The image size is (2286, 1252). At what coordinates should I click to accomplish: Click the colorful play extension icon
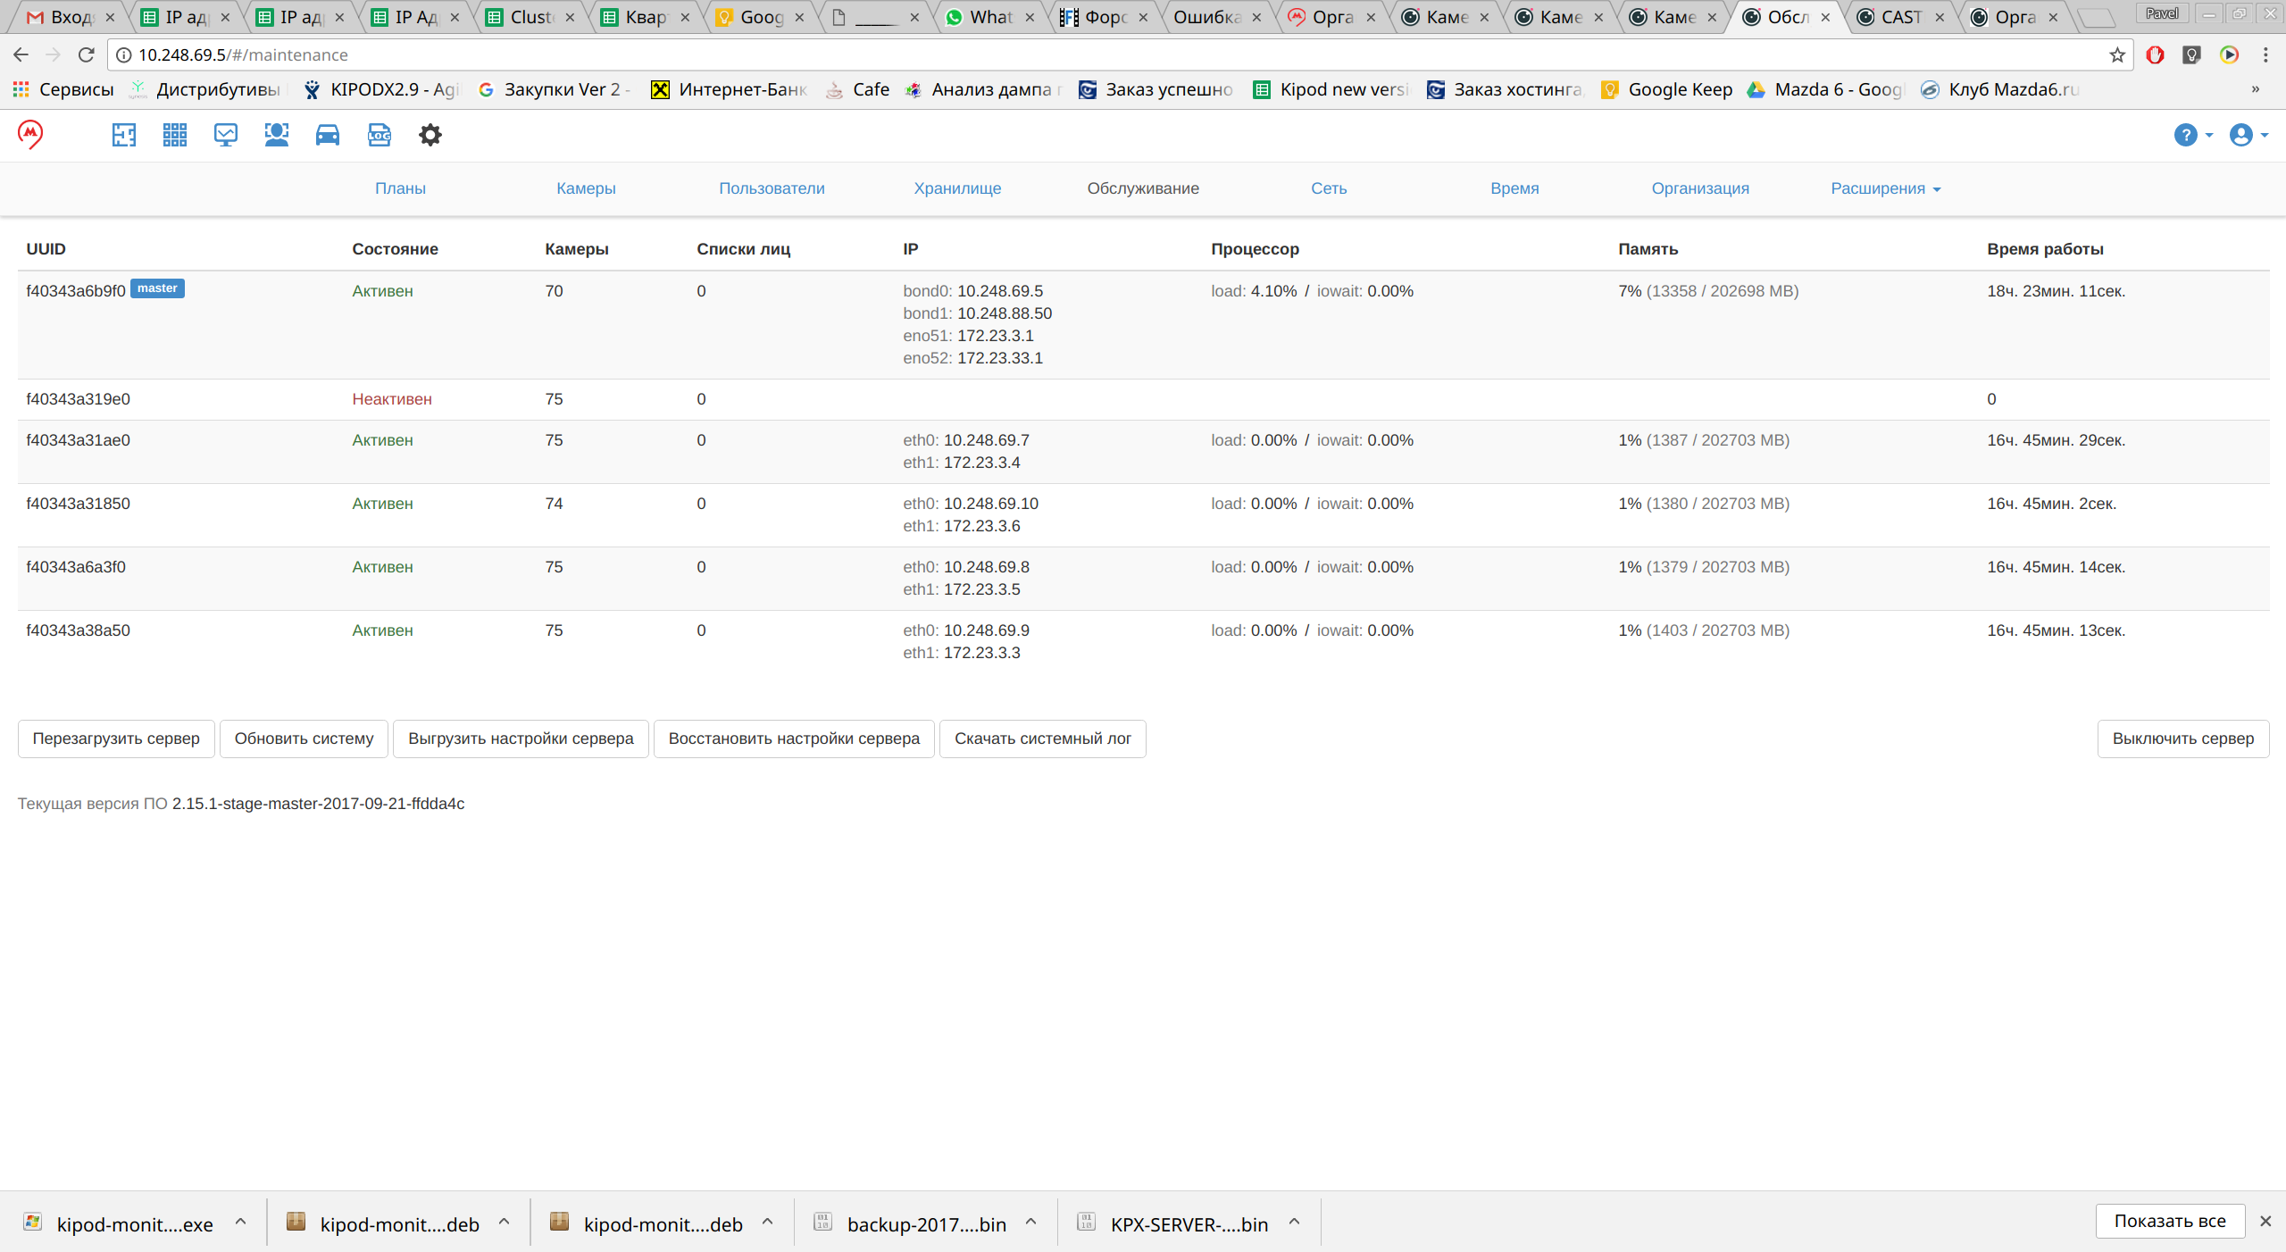click(2229, 54)
